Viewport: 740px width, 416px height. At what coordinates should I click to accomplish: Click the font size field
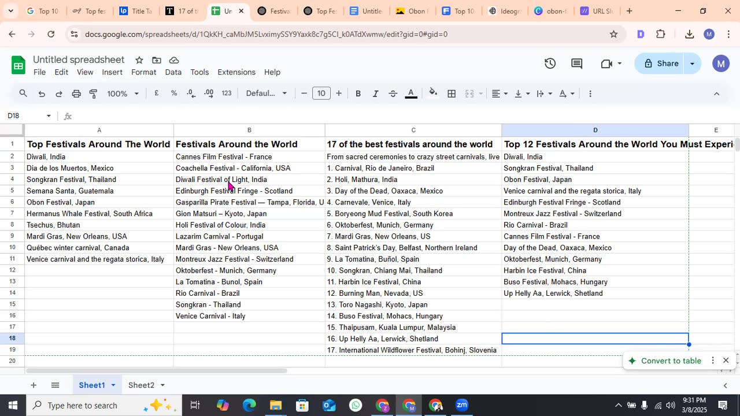point(321,94)
